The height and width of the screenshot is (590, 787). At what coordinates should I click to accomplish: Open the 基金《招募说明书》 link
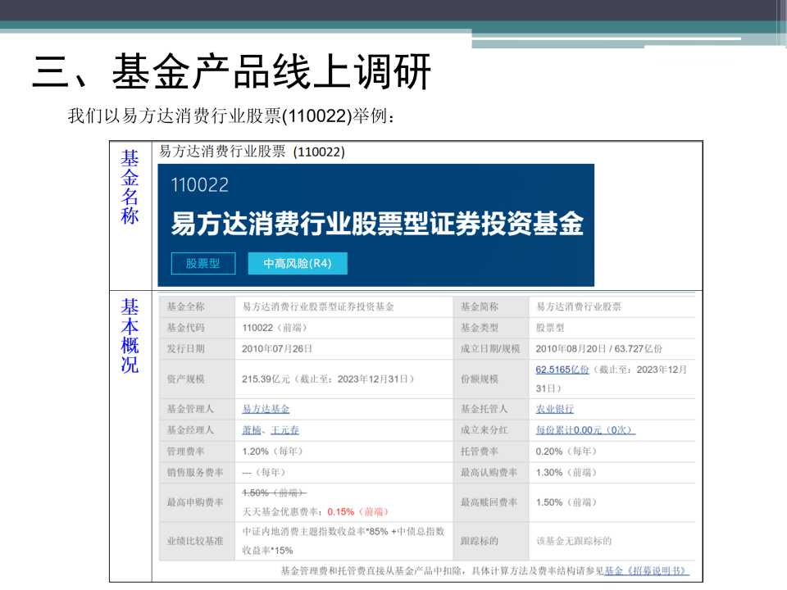pyautogui.click(x=646, y=570)
